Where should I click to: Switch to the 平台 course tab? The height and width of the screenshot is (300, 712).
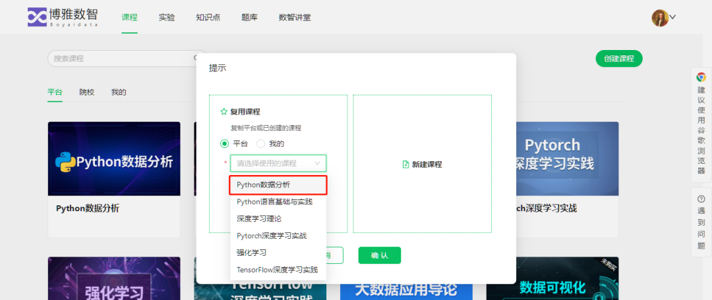point(55,92)
